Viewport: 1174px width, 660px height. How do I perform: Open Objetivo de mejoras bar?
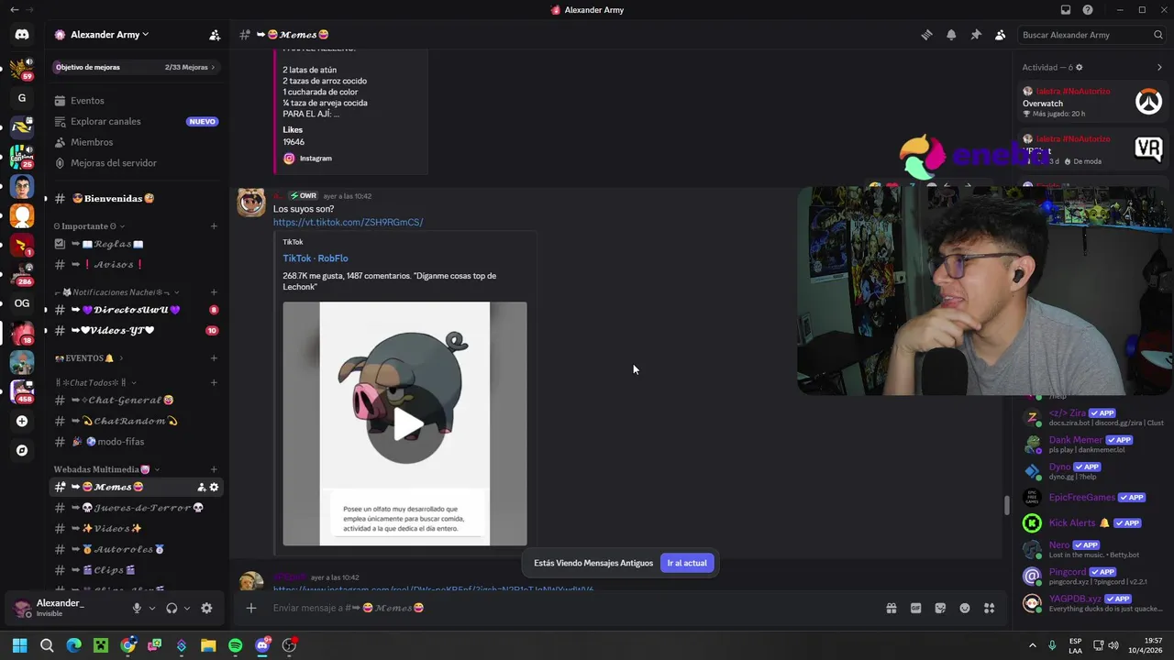(136, 67)
